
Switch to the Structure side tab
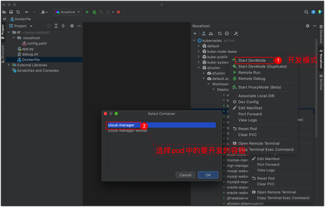[x=3, y=54]
